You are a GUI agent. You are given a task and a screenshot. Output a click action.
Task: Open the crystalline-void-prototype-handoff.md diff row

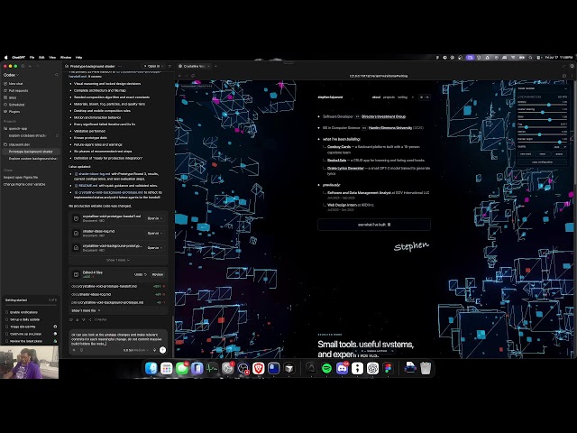(118, 286)
